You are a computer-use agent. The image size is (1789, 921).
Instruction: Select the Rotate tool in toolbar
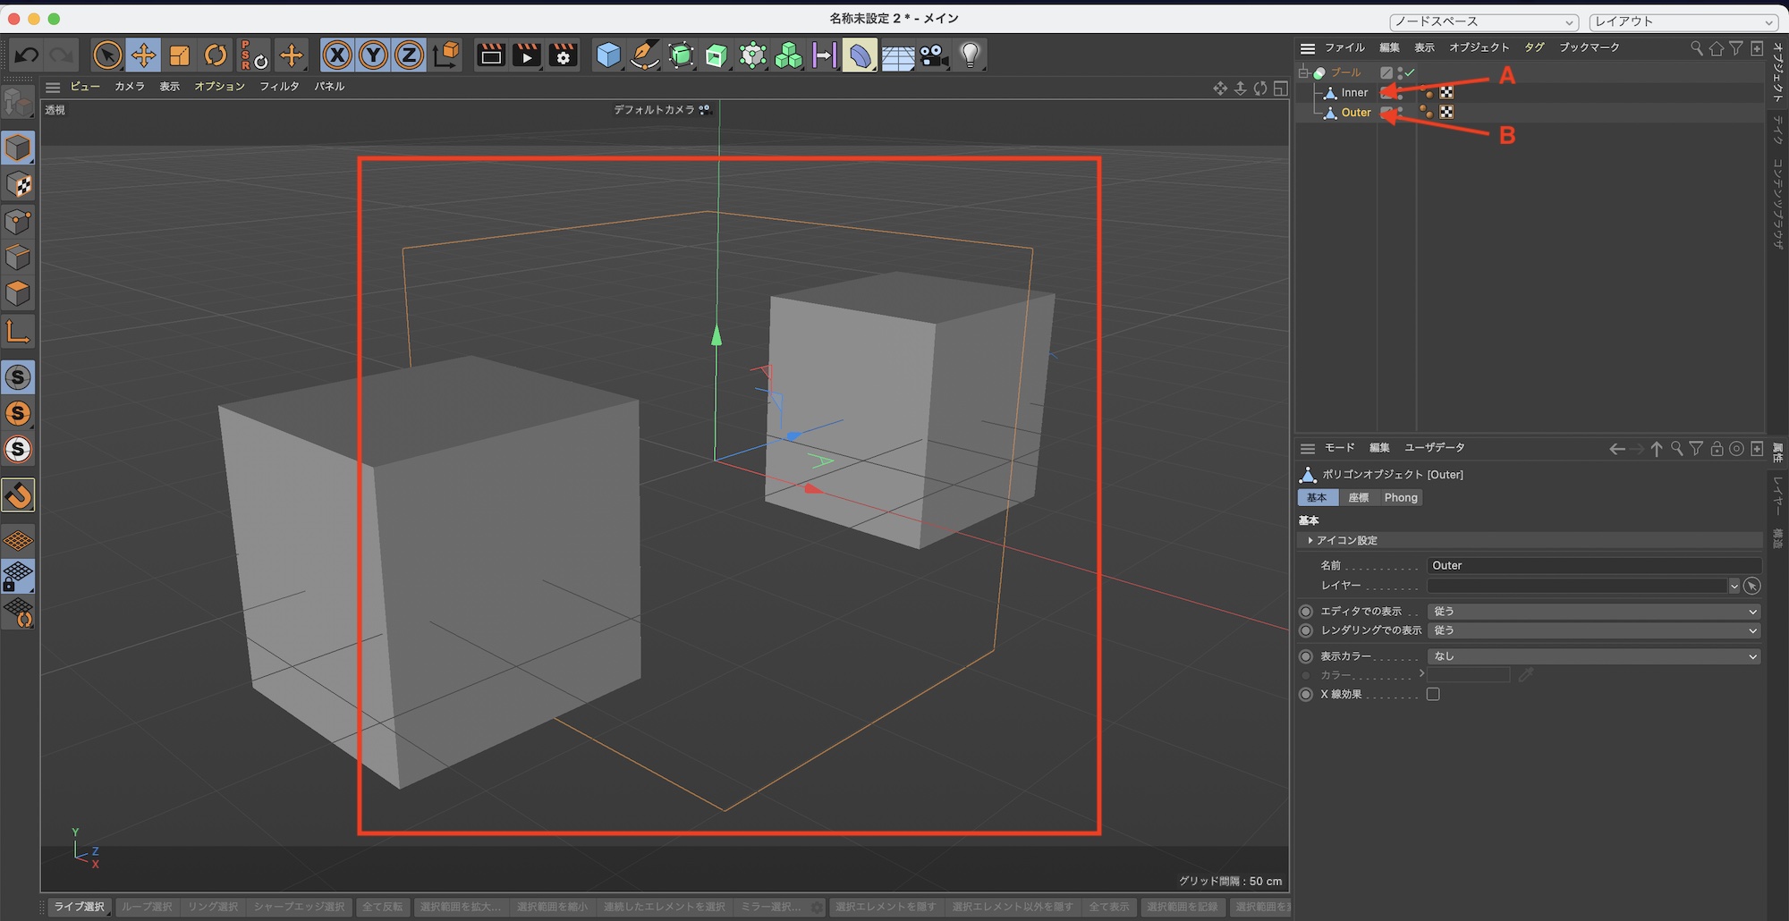(216, 55)
